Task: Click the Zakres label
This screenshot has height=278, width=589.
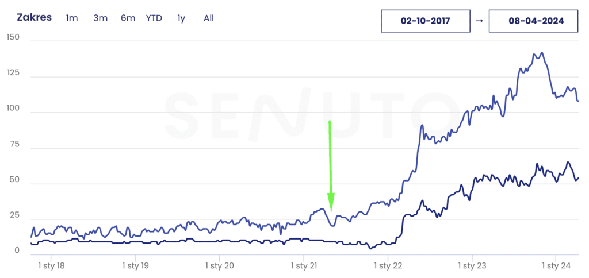Action: [35, 17]
